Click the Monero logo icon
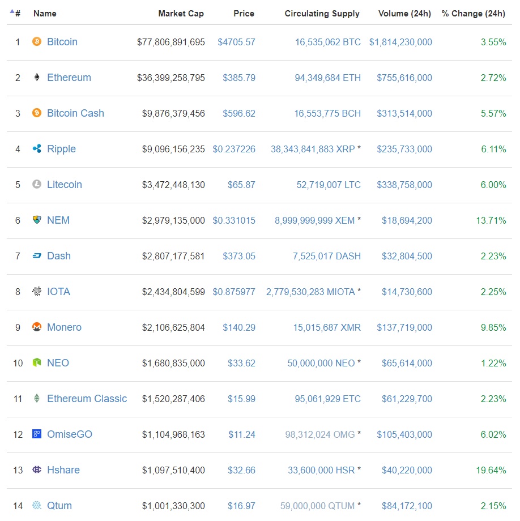This screenshot has width=520, height=521. 37,327
